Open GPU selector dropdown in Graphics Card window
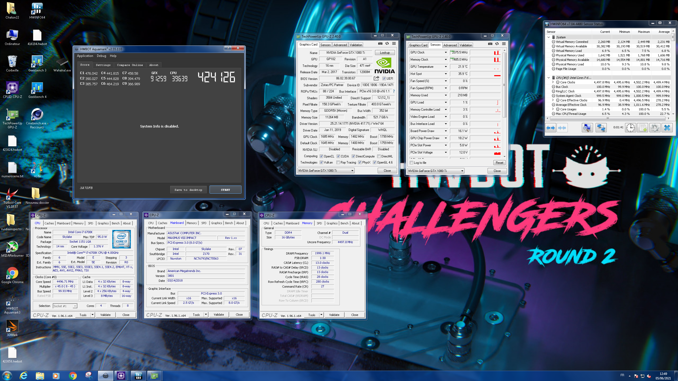This screenshot has width=678, height=381. tap(326, 171)
